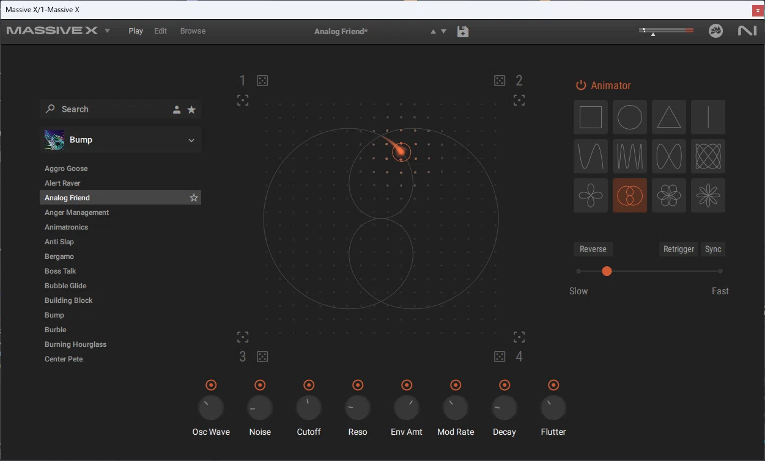Open the Massive X main menu arrow
The width and height of the screenshot is (765, 461).
click(x=108, y=31)
